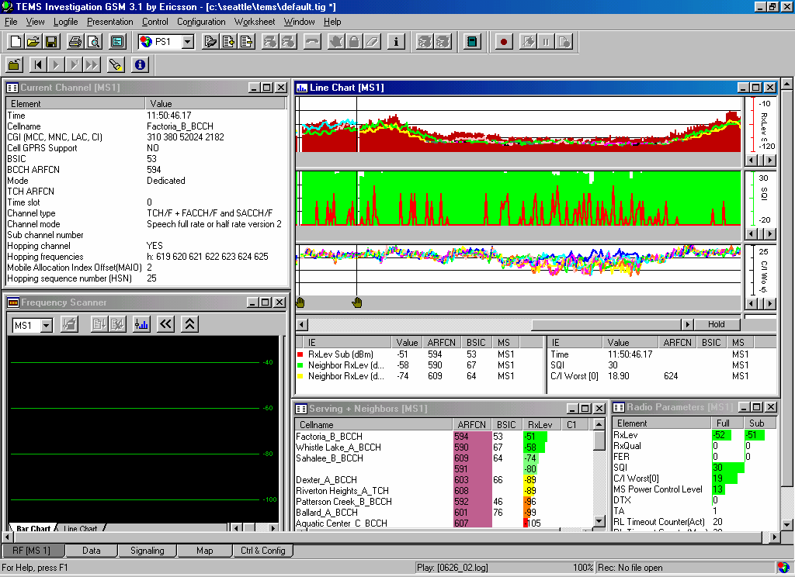Open the PS1 device dropdown
Viewport: 795px width, 577px height.
click(x=189, y=42)
